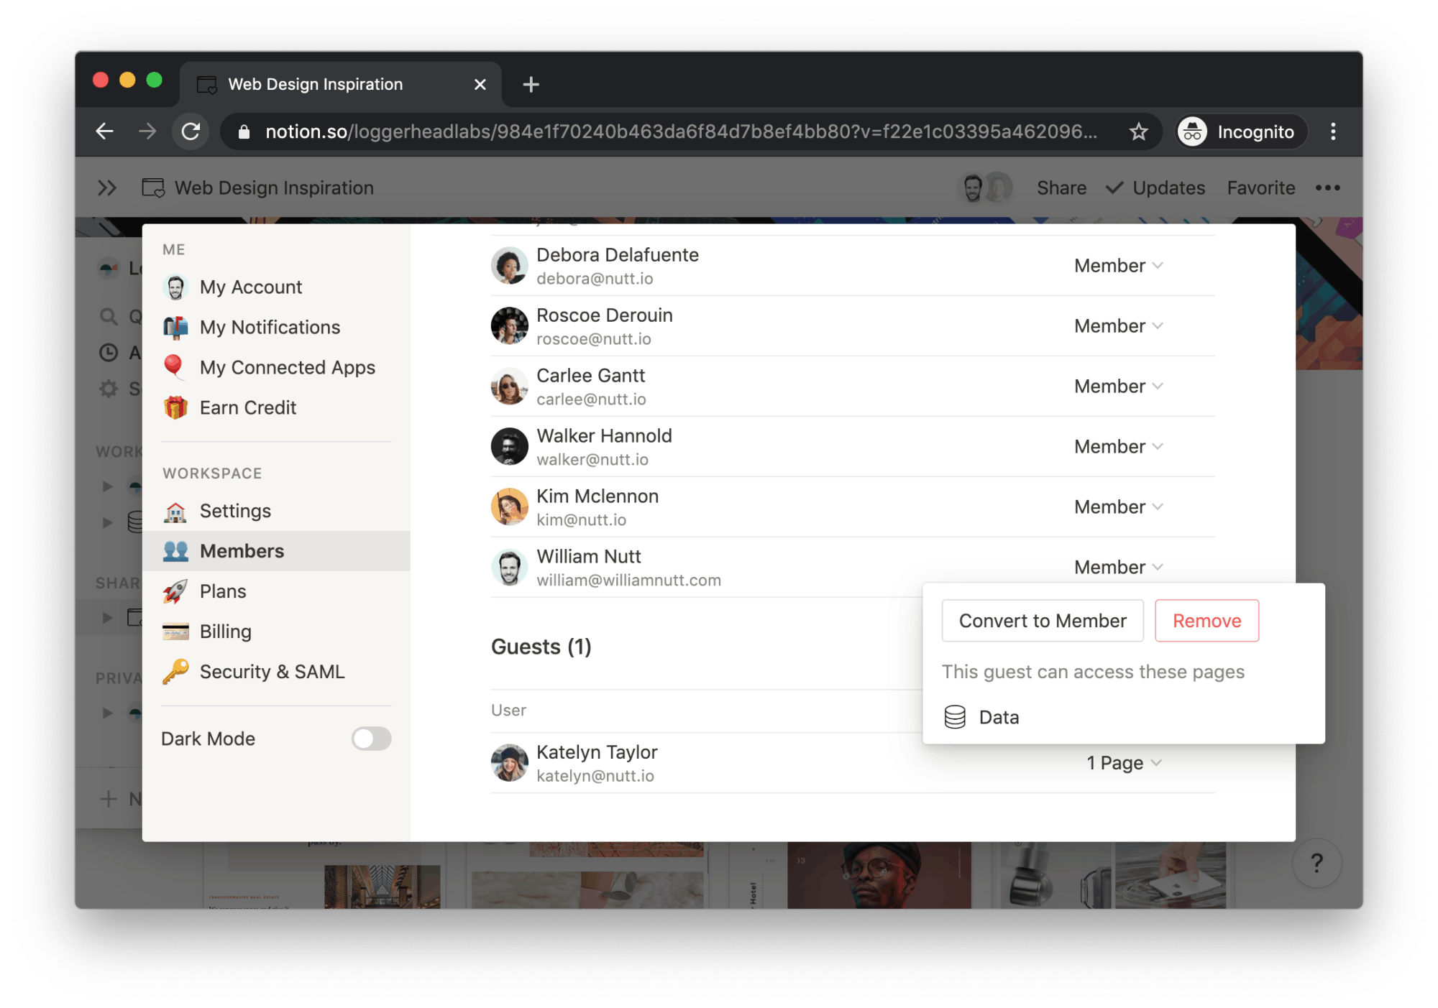The height and width of the screenshot is (1008, 1438).
Task: Select Security & SAML settings item
Action: 272,672
